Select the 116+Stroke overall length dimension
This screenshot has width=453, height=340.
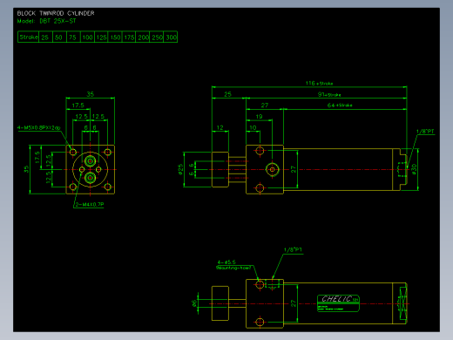point(319,83)
